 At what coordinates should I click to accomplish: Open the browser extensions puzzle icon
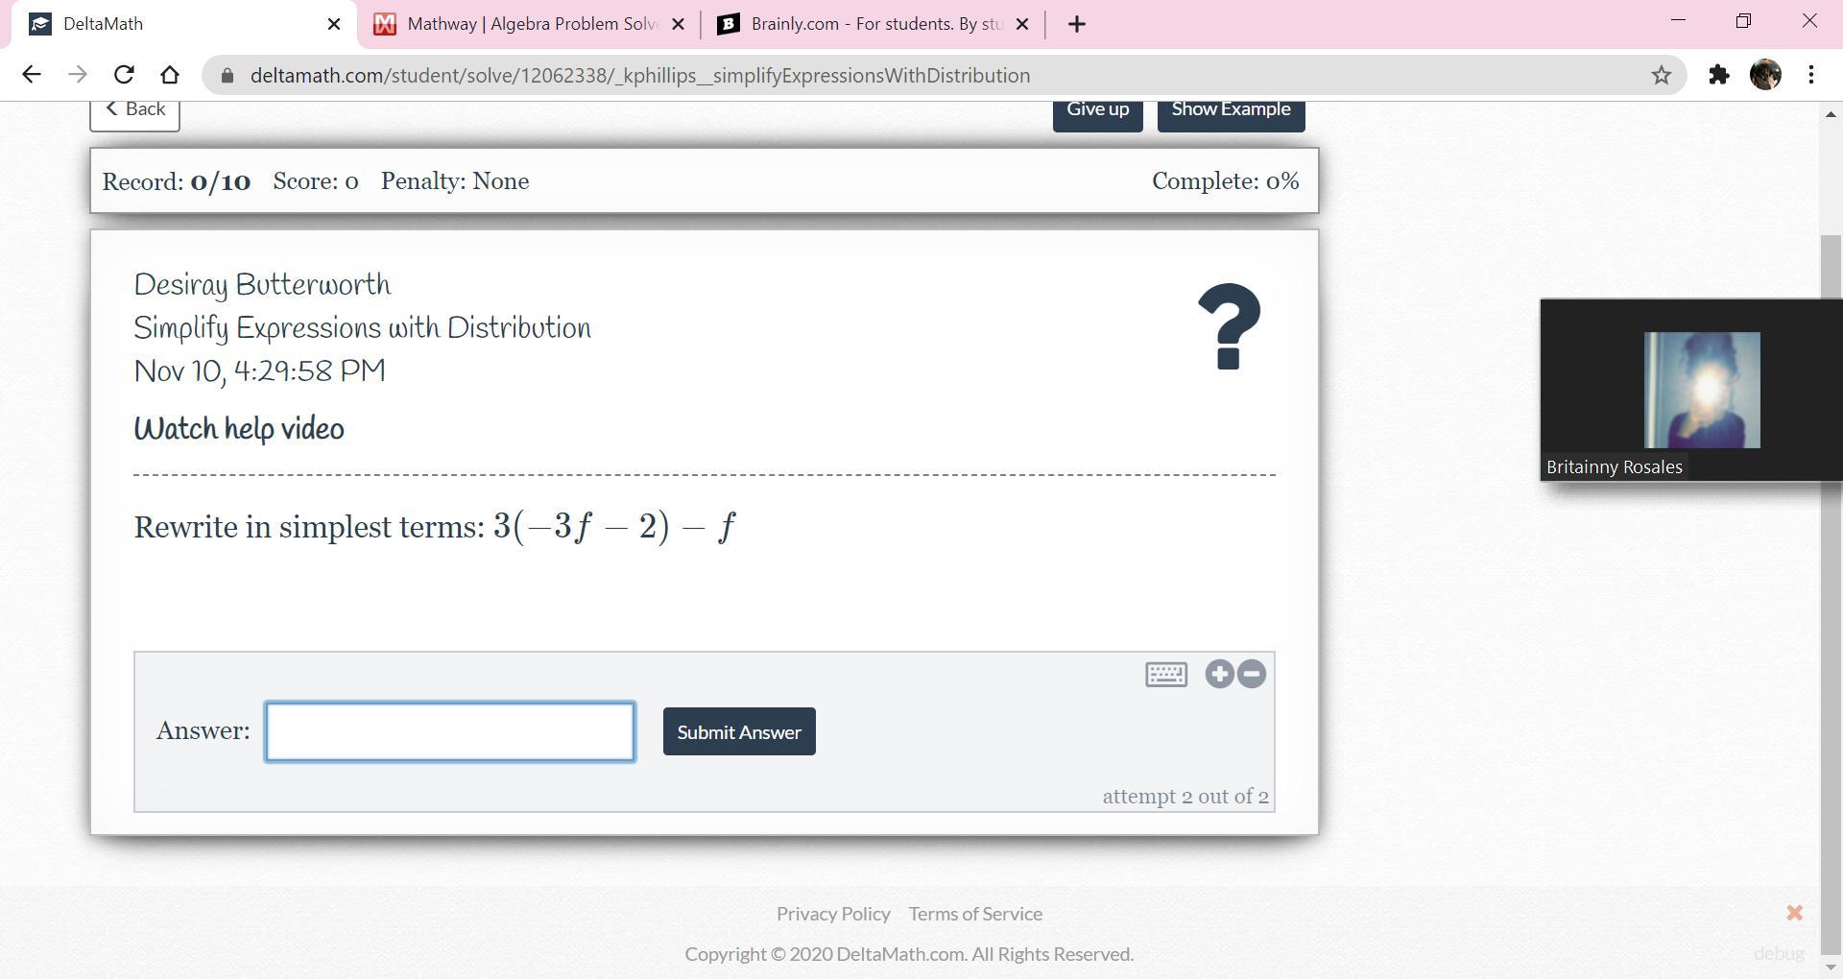[1718, 75]
